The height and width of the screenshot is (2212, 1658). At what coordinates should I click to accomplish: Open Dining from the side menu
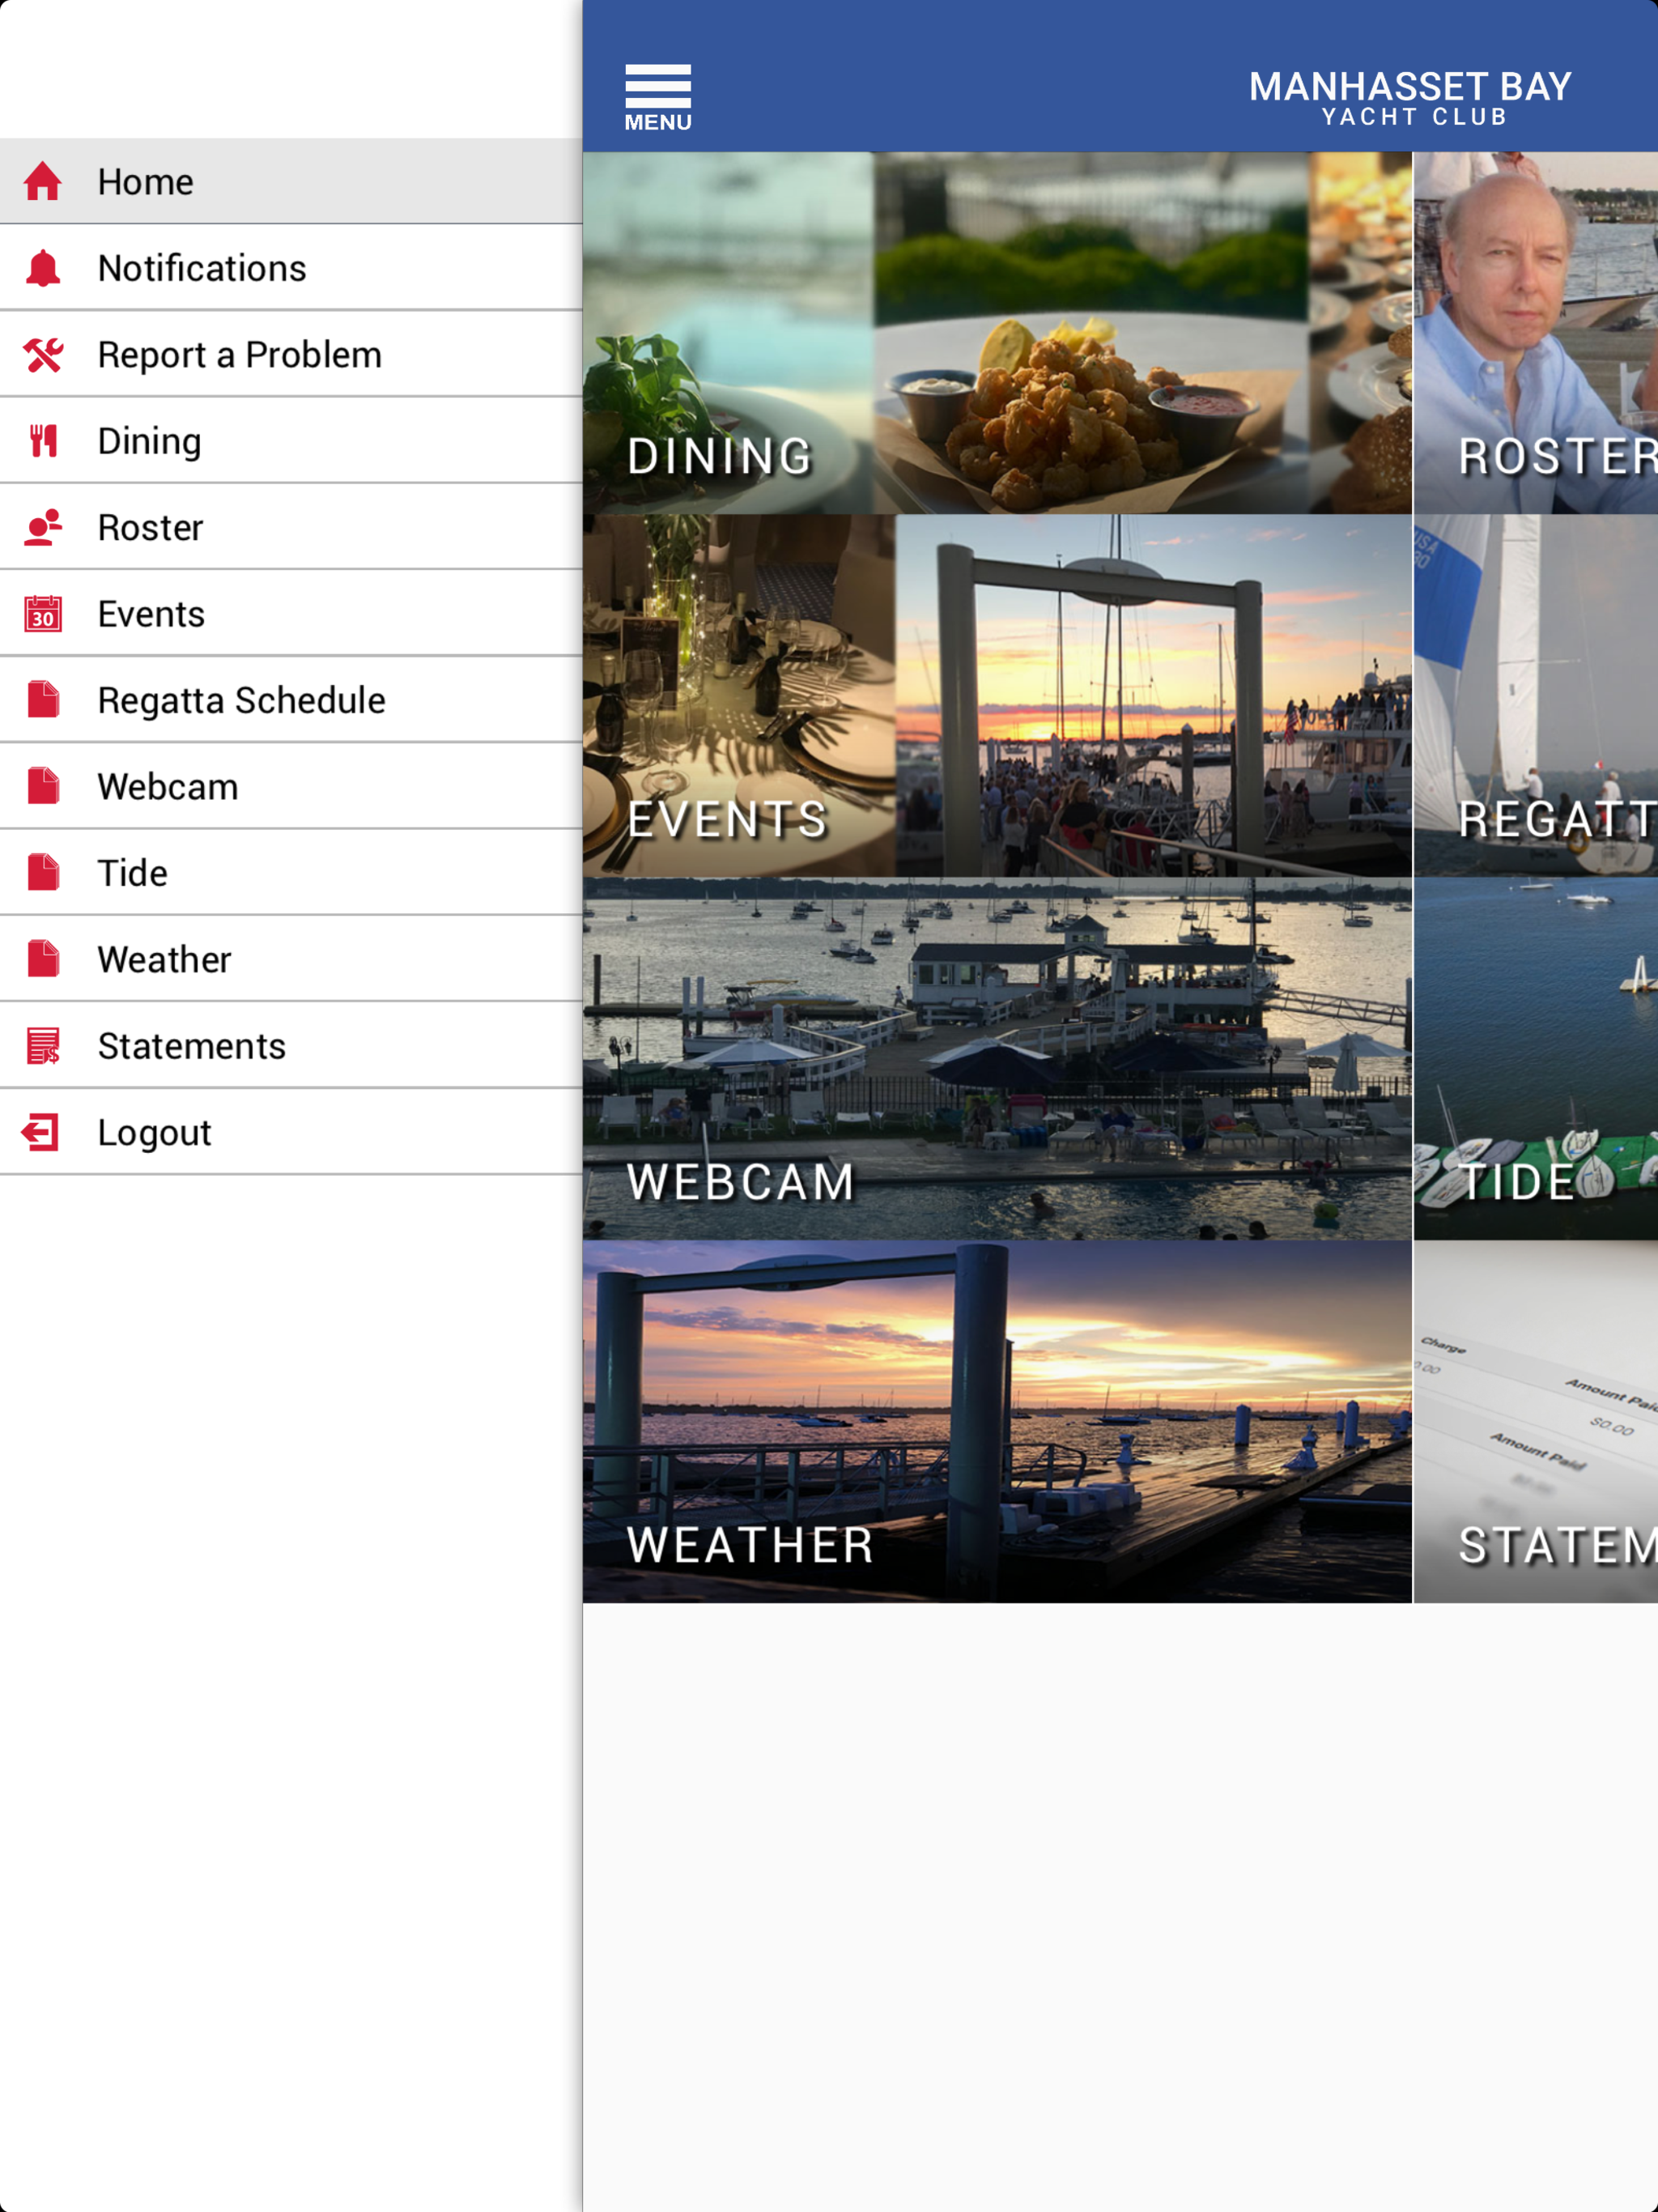click(291, 441)
